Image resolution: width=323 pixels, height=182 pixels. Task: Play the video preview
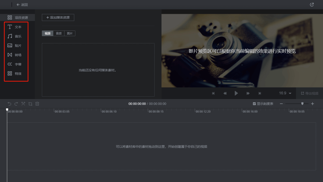[x=236, y=93]
